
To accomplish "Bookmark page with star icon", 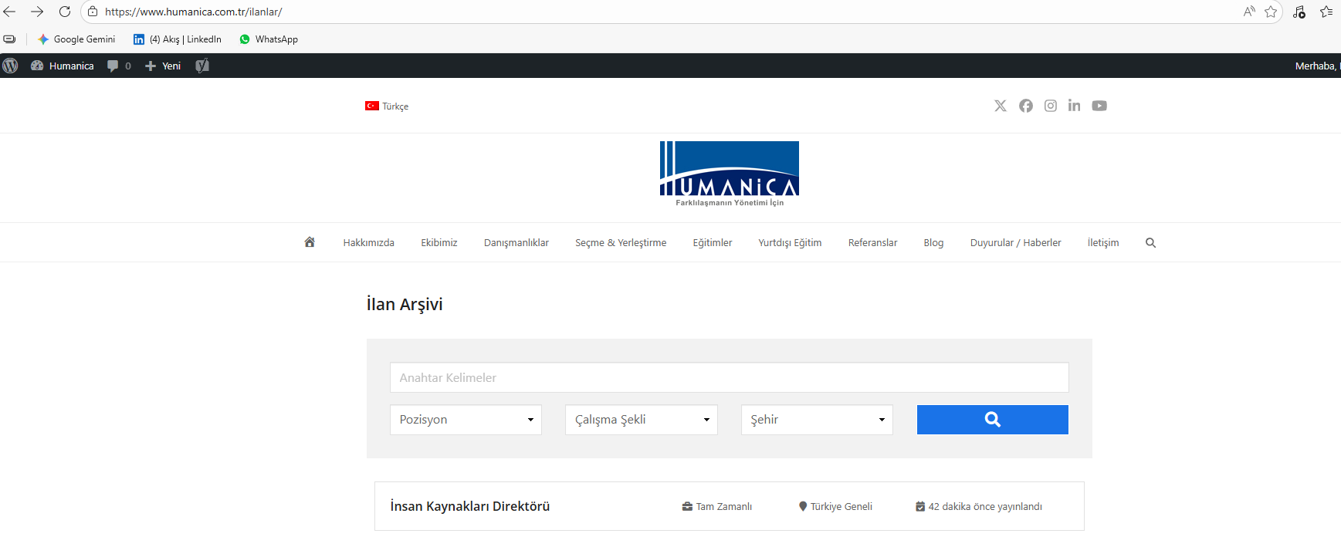I will 1271,12.
